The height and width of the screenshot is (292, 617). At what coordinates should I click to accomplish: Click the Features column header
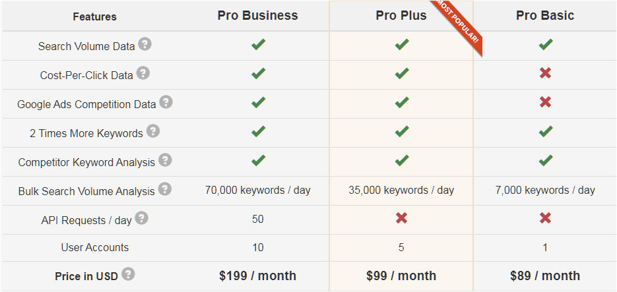click(x=94, y=16)
